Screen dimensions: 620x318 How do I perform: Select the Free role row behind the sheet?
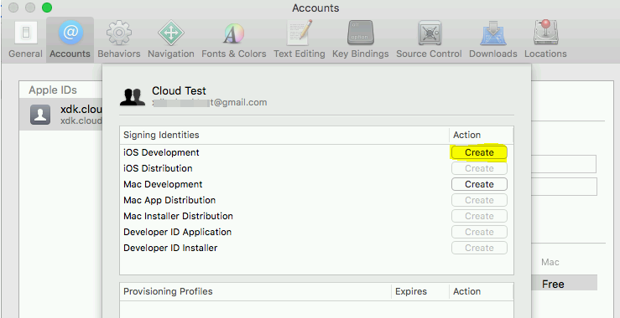565,284
